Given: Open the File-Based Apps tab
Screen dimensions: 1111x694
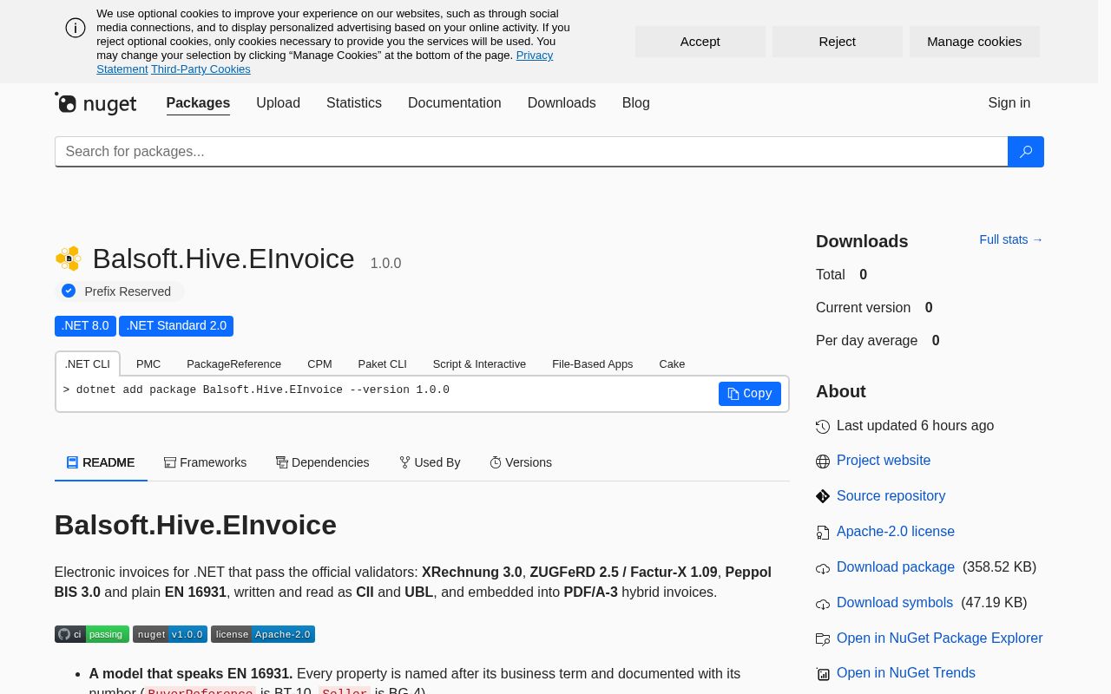Looking at the screenshot, I should click(x=592, y=363).
